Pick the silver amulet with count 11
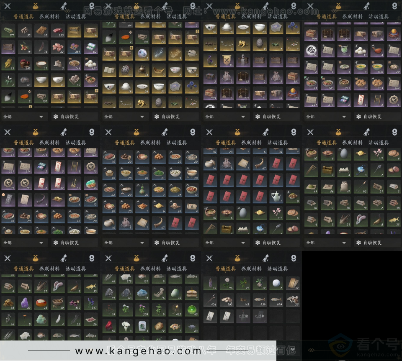The height and width of the screenshot is (361, 402). pos(126,70)
